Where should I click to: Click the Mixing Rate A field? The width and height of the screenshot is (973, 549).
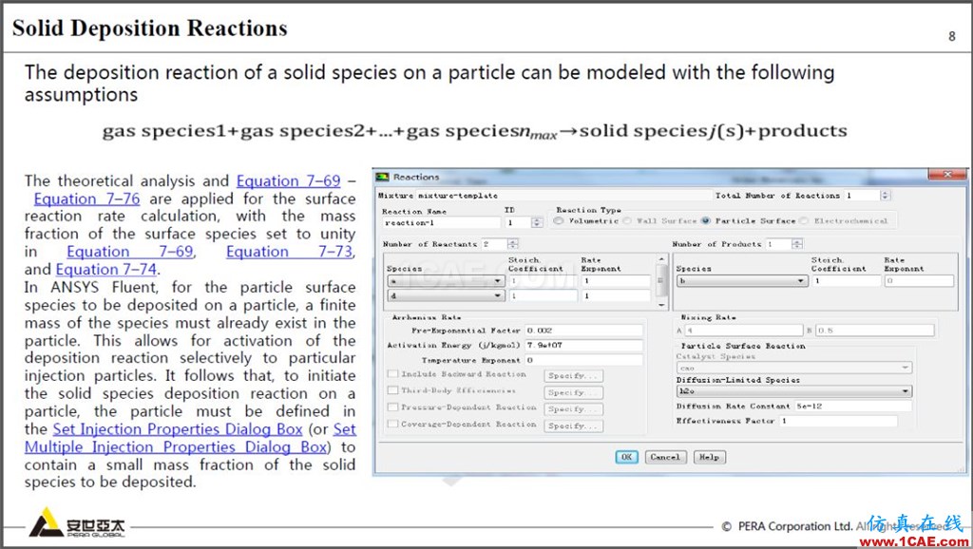(744, 331)
